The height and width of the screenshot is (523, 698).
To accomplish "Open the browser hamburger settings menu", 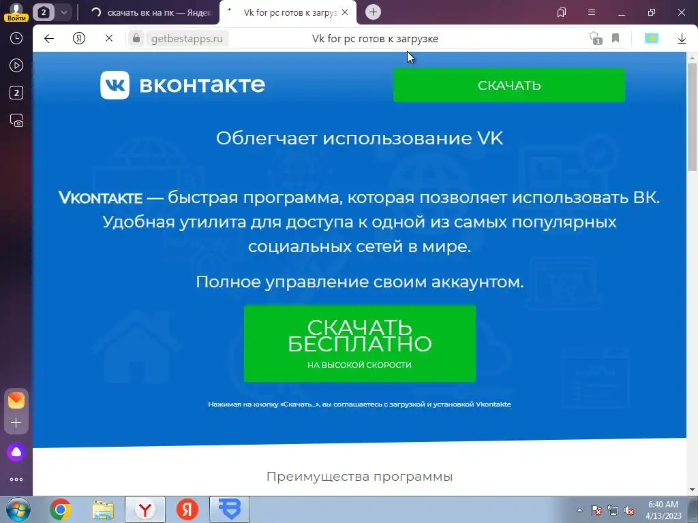I will (x=592, y=12).
